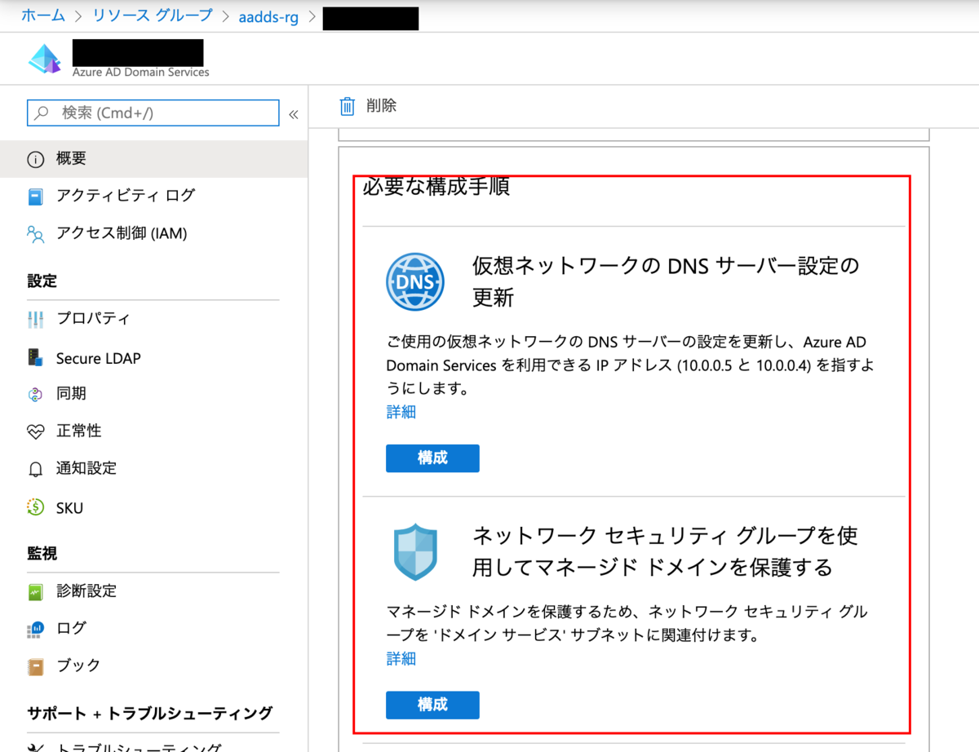Click the network security shield icon

[415, 552]
